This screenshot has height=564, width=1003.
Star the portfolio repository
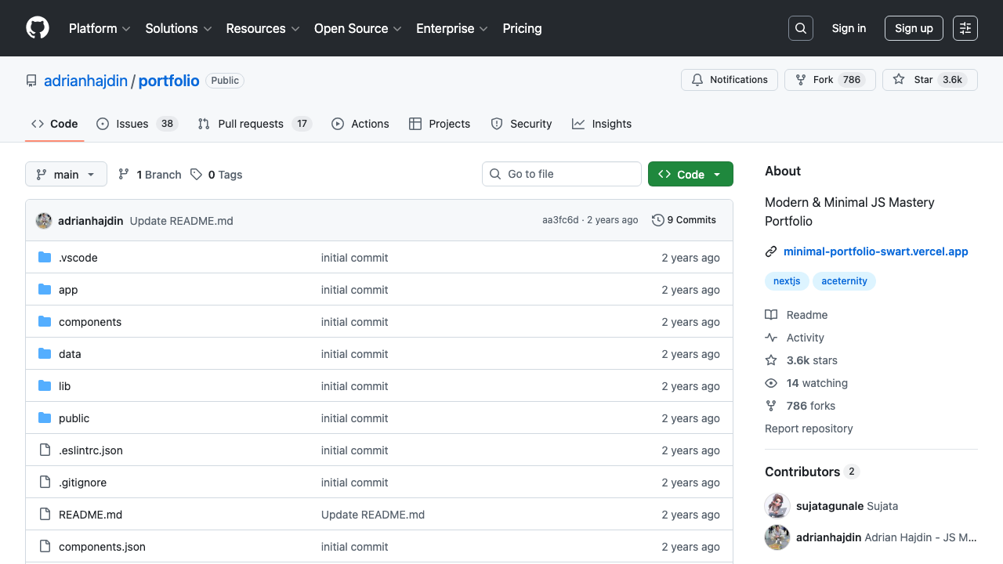point(929,80)
